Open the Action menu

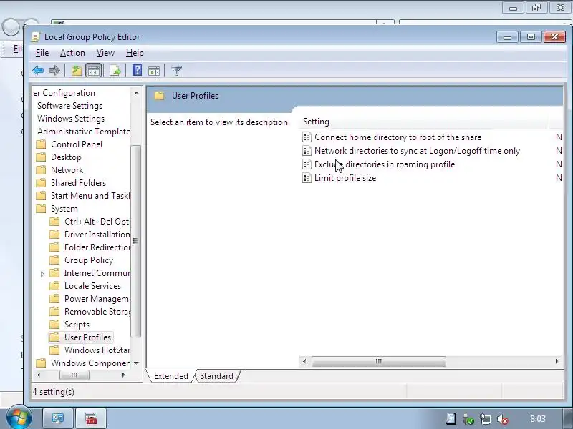coord(72,53)
